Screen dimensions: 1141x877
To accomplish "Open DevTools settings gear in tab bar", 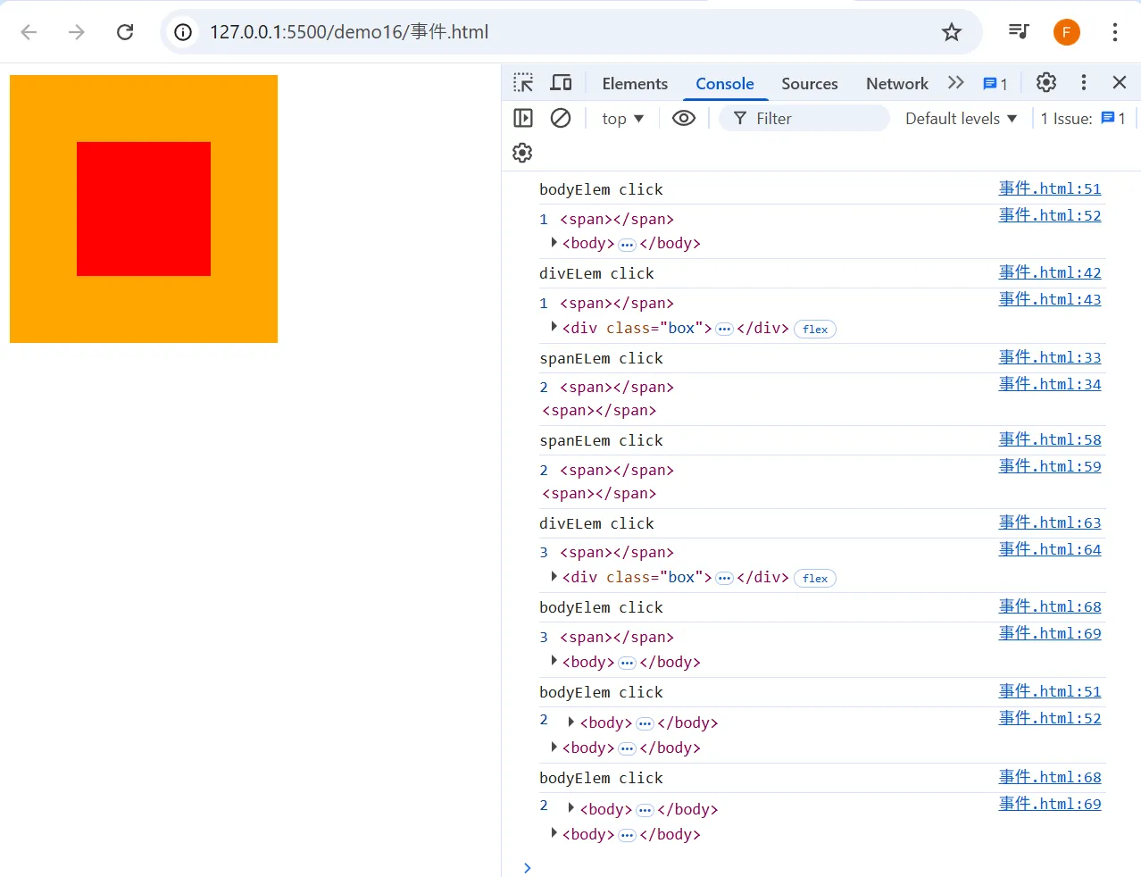I will tap(1045, 83).
